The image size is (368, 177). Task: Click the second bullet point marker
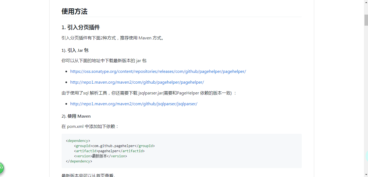point(66,82)
